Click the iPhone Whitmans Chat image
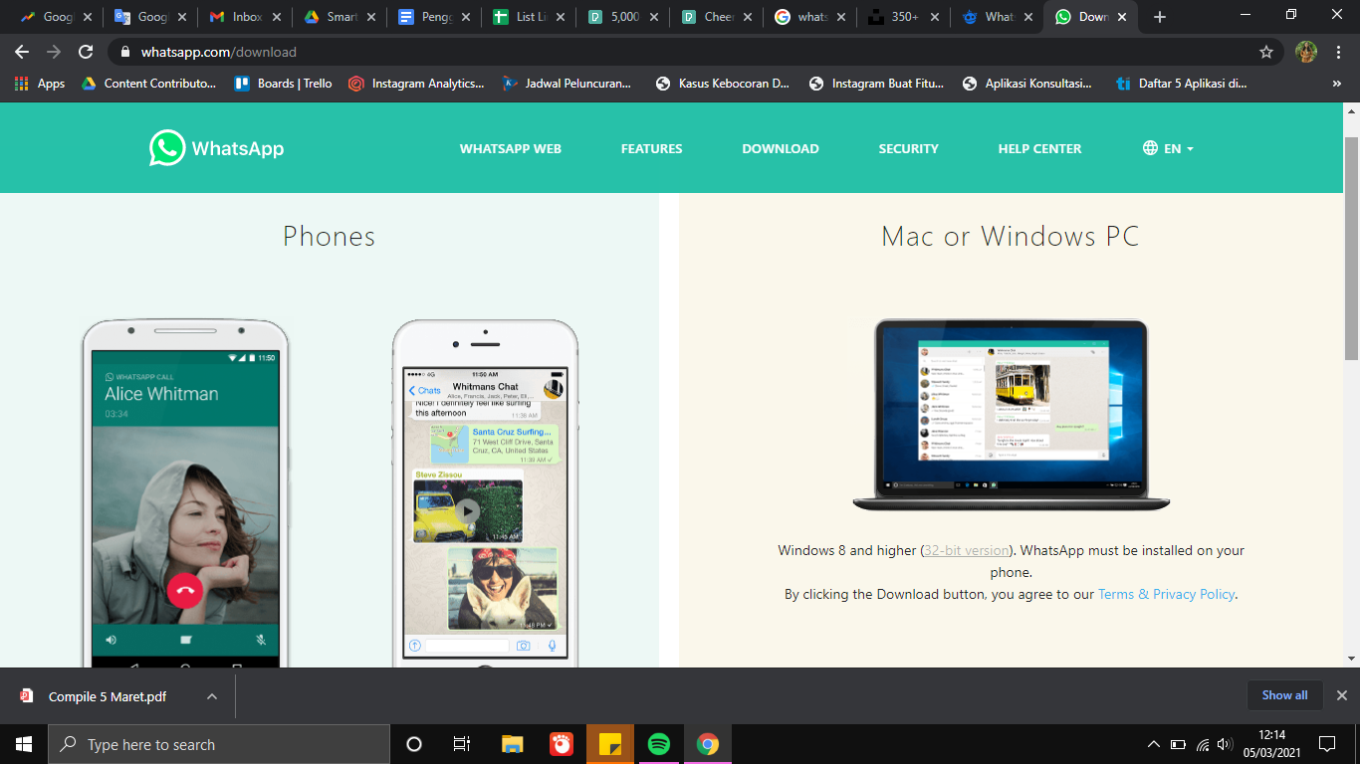 point(485,493)
